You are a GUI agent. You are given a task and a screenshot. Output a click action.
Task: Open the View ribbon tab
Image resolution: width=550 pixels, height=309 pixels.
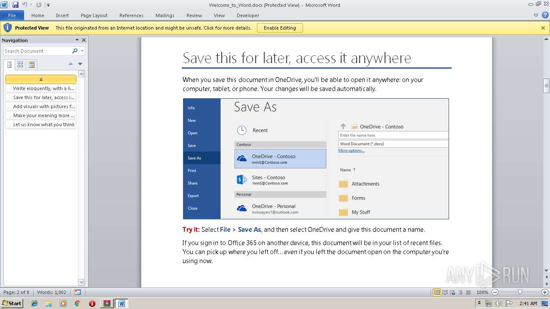pyautogui.click(x=219, y=15)
